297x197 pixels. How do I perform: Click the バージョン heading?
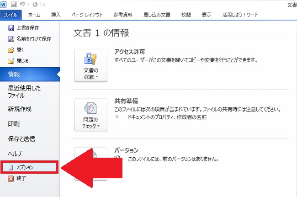(x=126, y=150)
